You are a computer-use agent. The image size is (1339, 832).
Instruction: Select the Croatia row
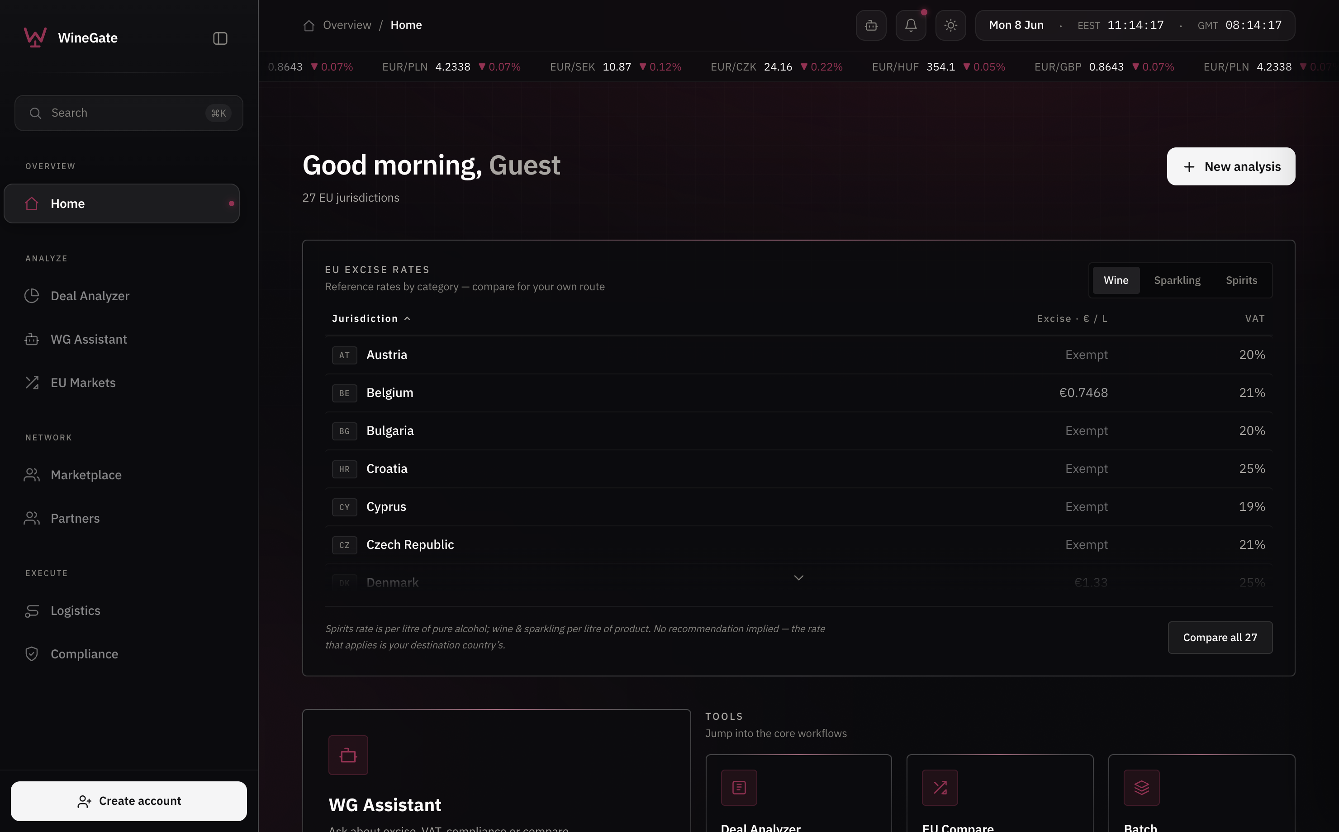798,469
